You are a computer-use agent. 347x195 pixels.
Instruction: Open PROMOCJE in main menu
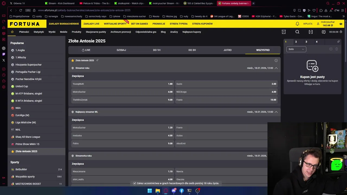pos(159,24)
